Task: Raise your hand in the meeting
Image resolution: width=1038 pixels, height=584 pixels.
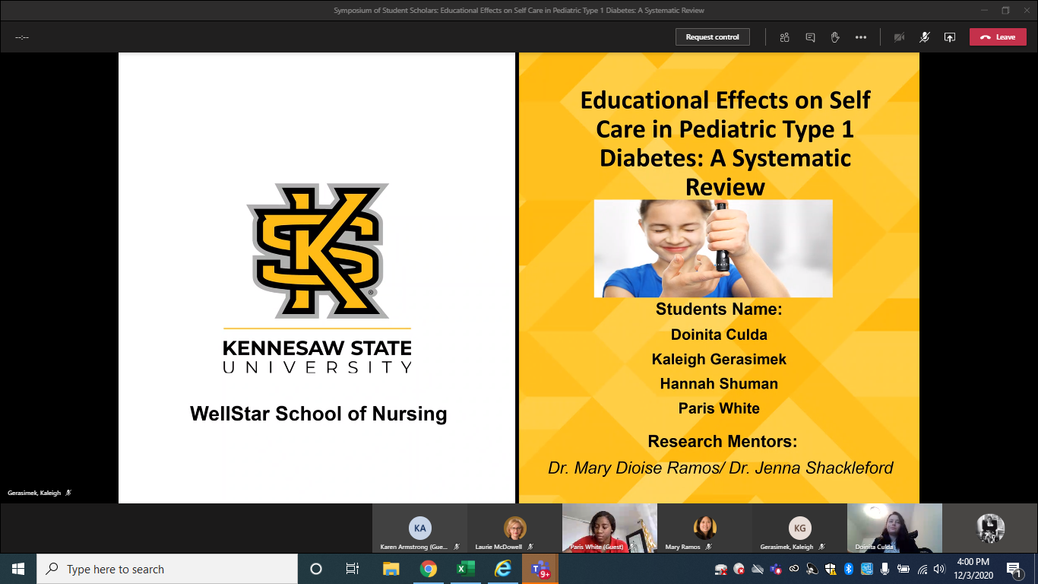Action: pyautogui.click(x=835, y=37)
